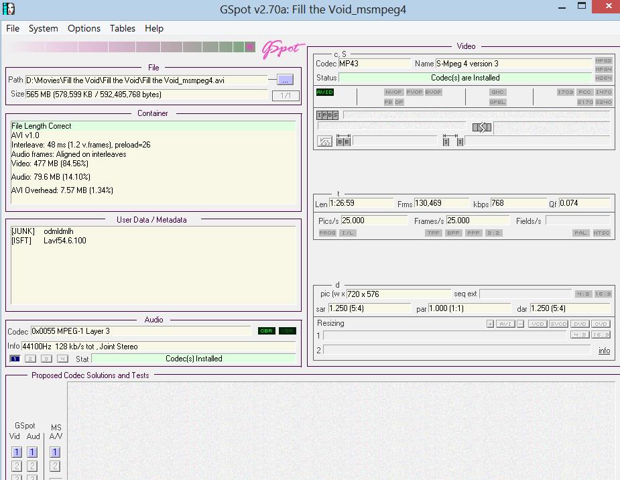Click MS A/V test button 1

(55, 452)
